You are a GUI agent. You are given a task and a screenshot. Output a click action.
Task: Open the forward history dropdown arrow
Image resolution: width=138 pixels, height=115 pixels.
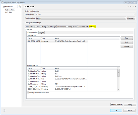tap(135, 7)
